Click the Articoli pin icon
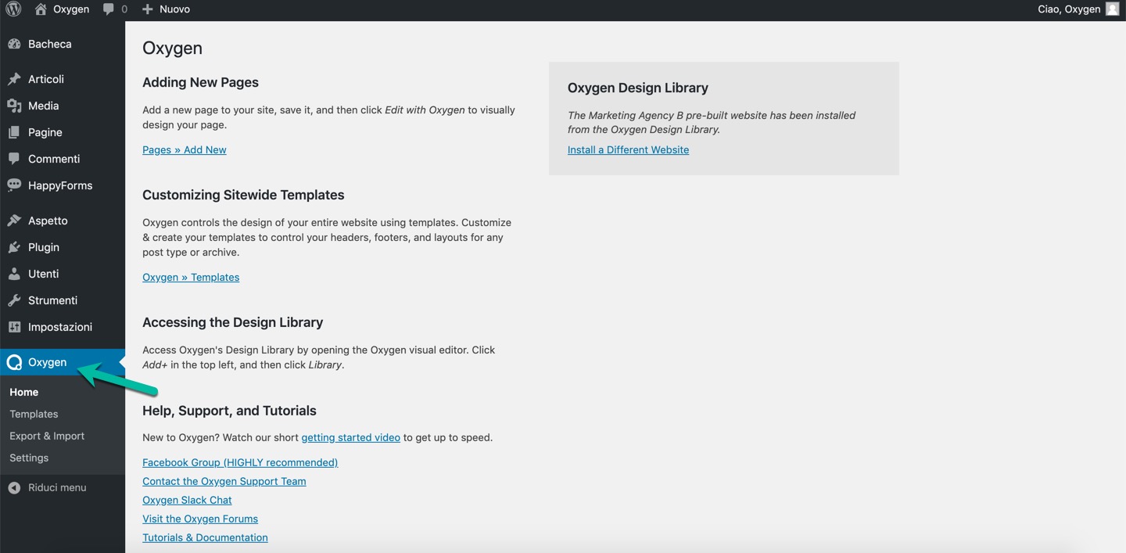Viewport: 1126px width, 553px height. pos(14,79)
